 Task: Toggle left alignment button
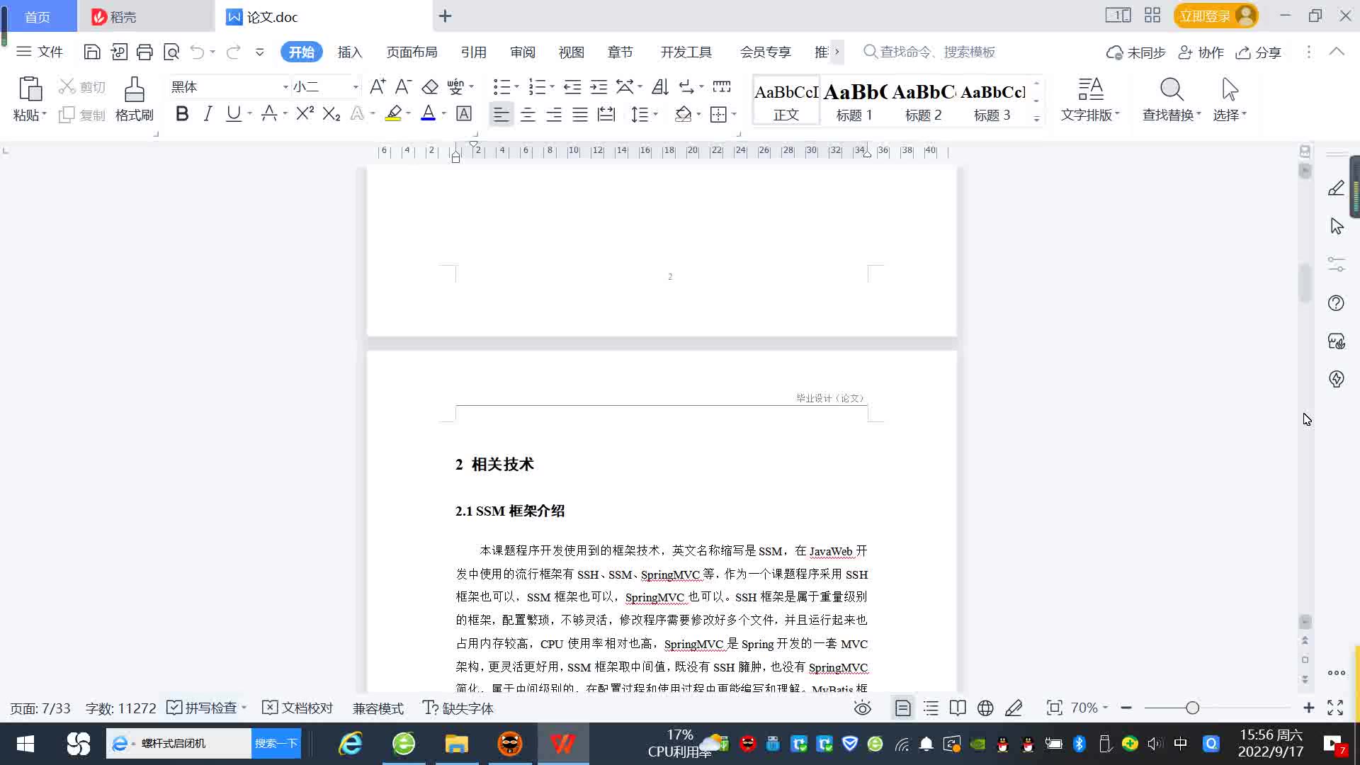501,114
